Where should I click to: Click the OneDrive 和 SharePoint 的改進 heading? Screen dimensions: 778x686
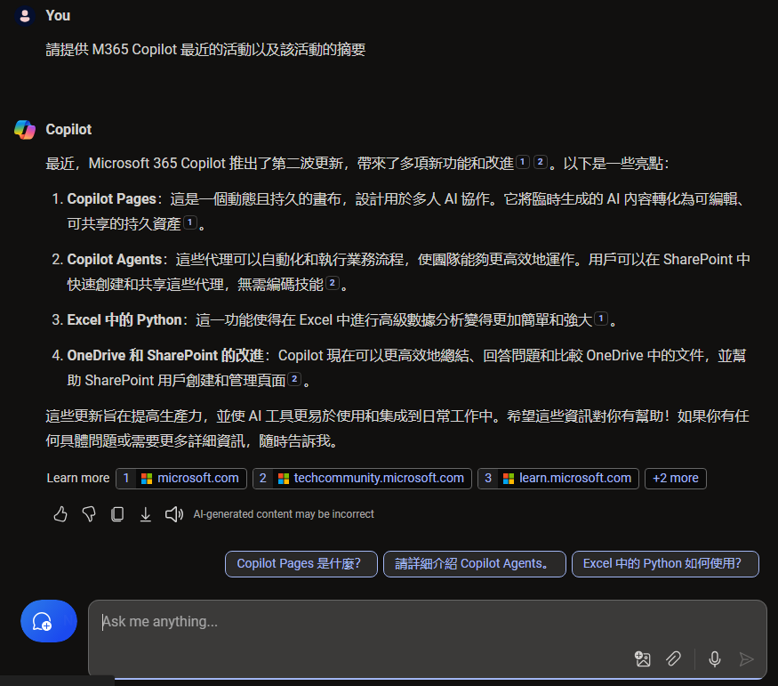(165, 356)
